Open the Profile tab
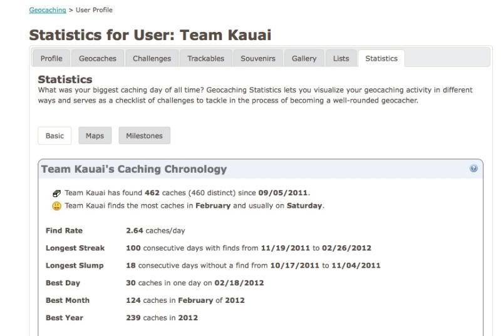Image resolution: width=501 pixels, height=336 pixels. (x=51, y=59)
